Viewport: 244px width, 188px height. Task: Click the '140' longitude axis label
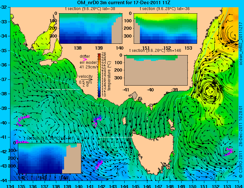click(x=79, y=186)
